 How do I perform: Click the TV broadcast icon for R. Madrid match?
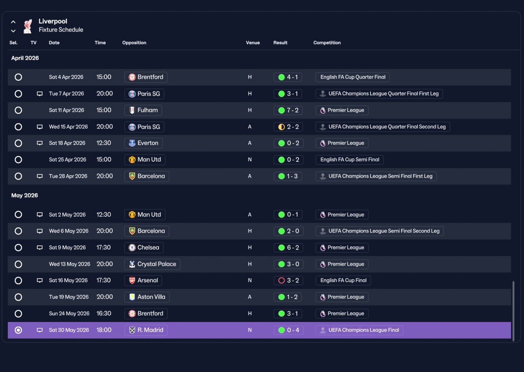pos(40,330)
